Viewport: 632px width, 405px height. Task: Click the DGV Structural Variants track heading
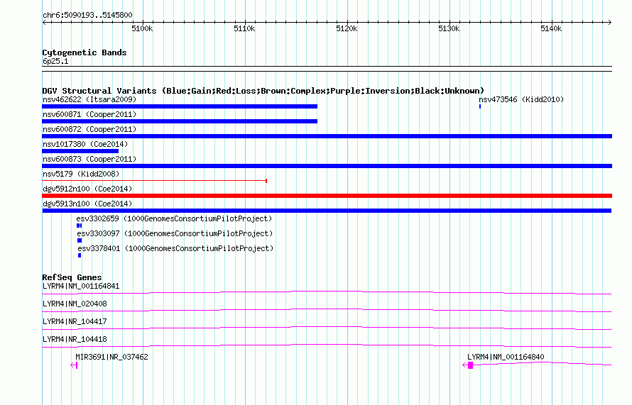click(263, 91)
